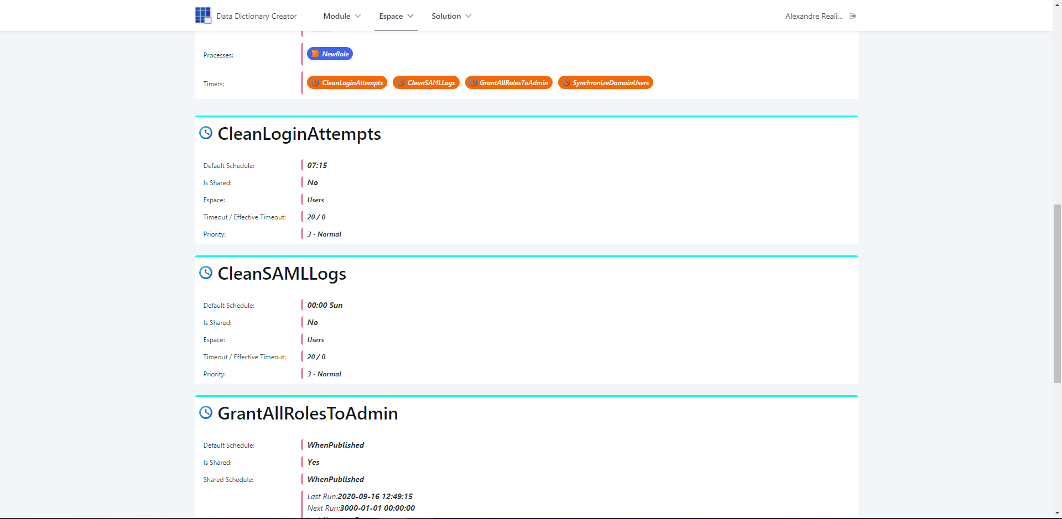Click the process icon inside the NewRole badge
The width and height of the screenshot is (1062, 519).
coord(315,54)
